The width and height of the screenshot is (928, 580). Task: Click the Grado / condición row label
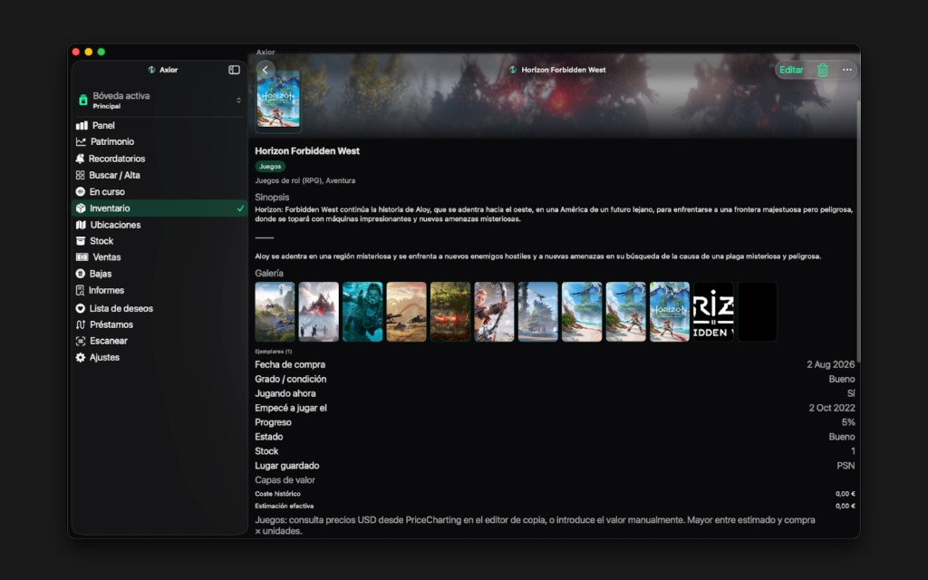pos(291,379)
